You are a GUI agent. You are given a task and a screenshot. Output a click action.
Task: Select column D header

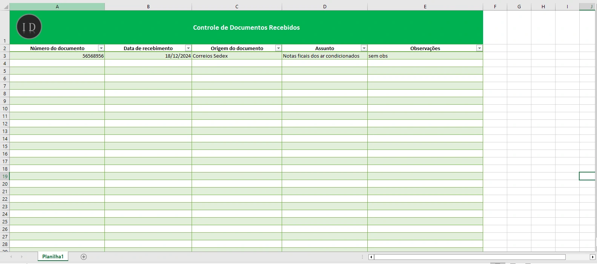click(325, 7)
